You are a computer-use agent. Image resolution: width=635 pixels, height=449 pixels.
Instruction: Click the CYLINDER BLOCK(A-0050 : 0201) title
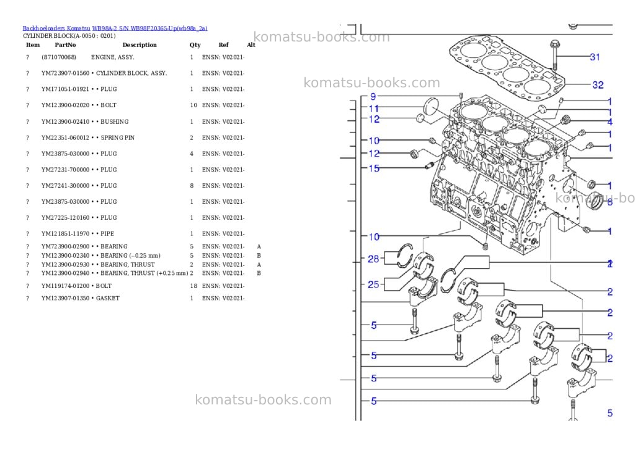tap(69, 35)
